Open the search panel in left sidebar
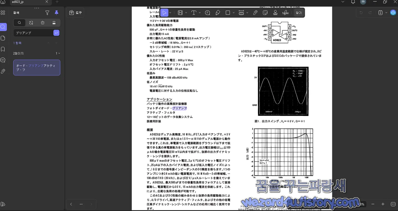Screen dimensions: 398x211 [x=3, y=27]
